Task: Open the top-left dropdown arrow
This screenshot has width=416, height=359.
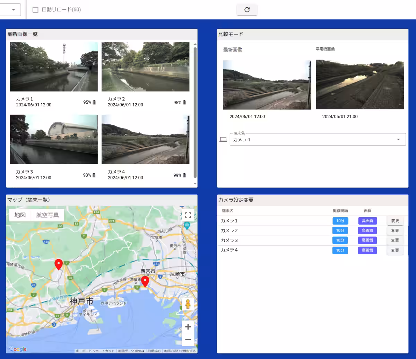Action: [14, 10]
